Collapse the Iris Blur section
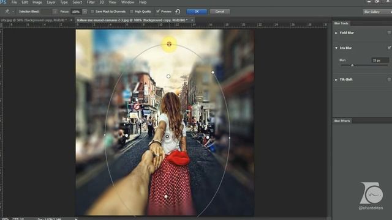The height and width of the screenshot is (220, 392). (336, 48)
